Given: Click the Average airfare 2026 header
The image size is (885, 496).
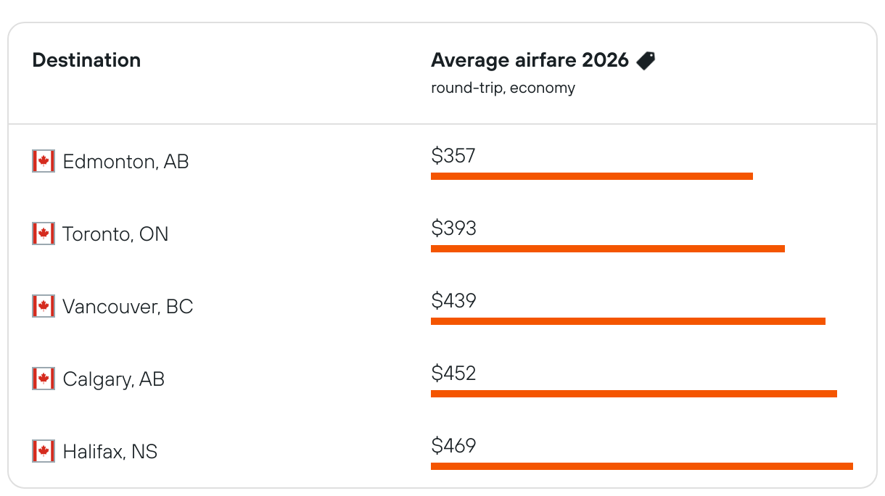Looking at the screenshot, I should coord(530,60).
